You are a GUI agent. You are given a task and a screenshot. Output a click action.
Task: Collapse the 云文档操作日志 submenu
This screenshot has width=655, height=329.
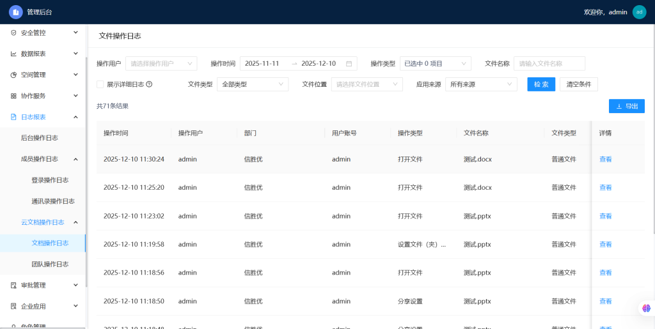click(75, 222)
